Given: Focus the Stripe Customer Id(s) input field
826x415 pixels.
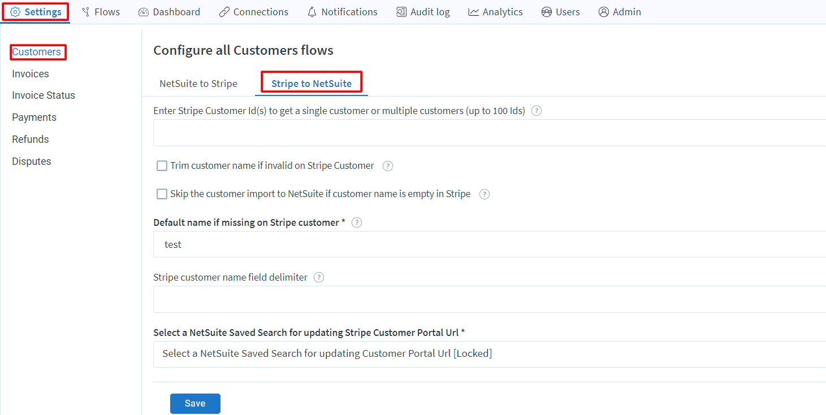Looking at the screenshot, I should [x=490, y=133].
